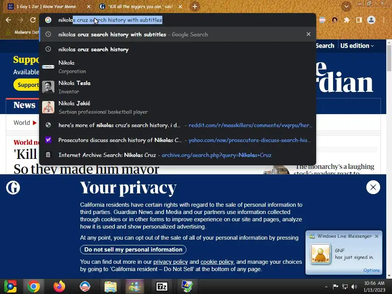Click the browser forward arrow
Image resolution: width=392 pixels, height=294 pixels.
[x=21, y=20]
